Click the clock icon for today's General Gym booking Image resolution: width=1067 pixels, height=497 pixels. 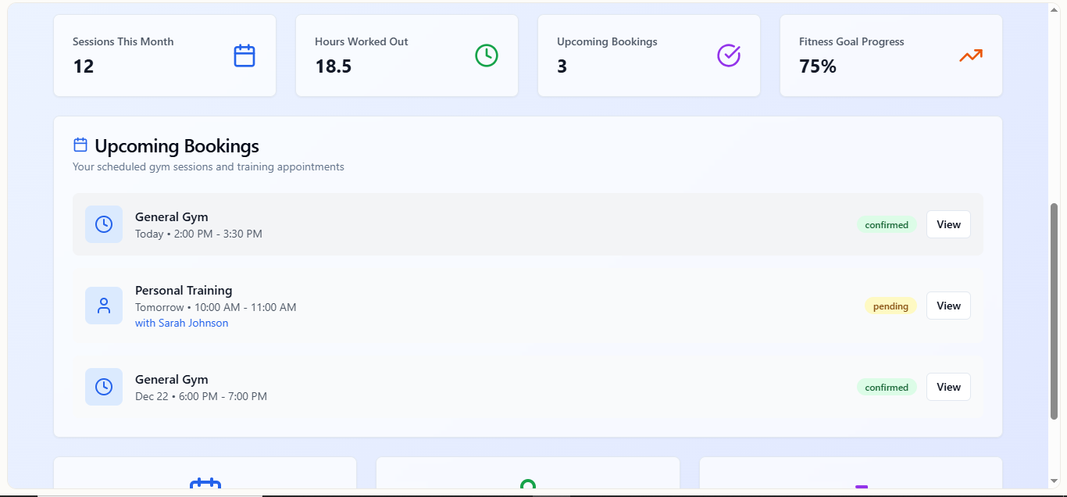104,224
